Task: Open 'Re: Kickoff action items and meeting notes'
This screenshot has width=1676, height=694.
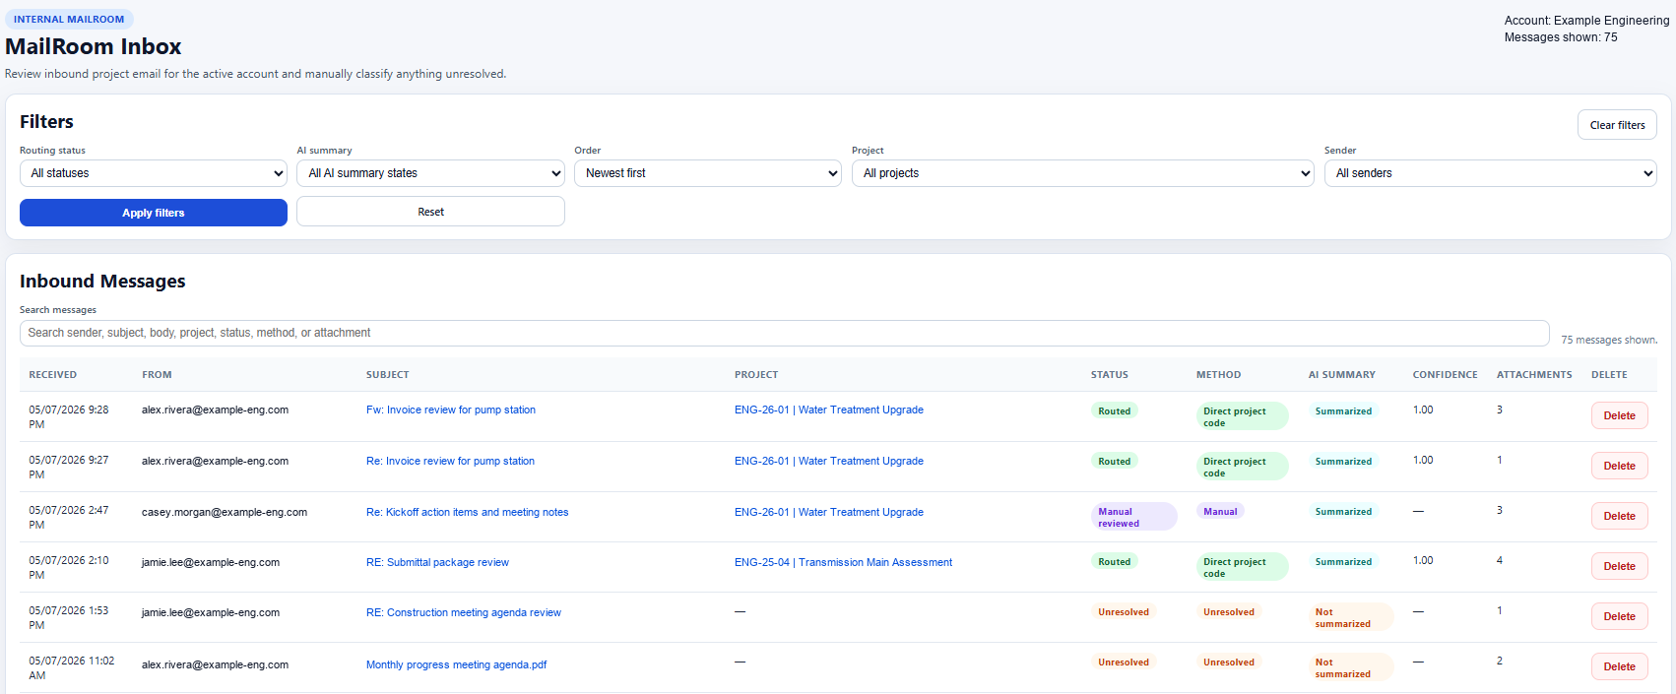Action: (468, 512)
